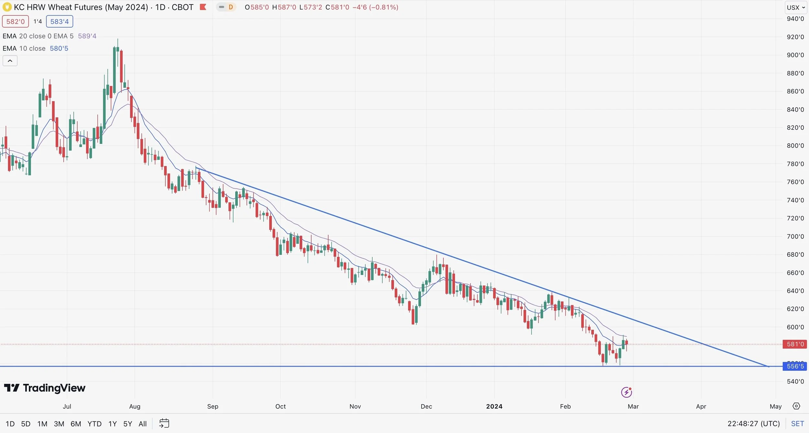
Task: Switch to the YTD range
Action: tap(94, 424)
